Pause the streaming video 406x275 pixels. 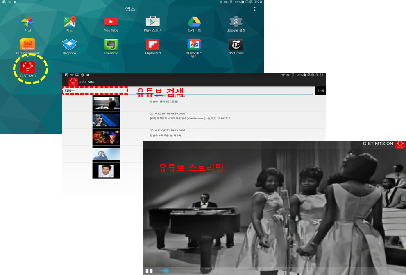tap(150, 270)
